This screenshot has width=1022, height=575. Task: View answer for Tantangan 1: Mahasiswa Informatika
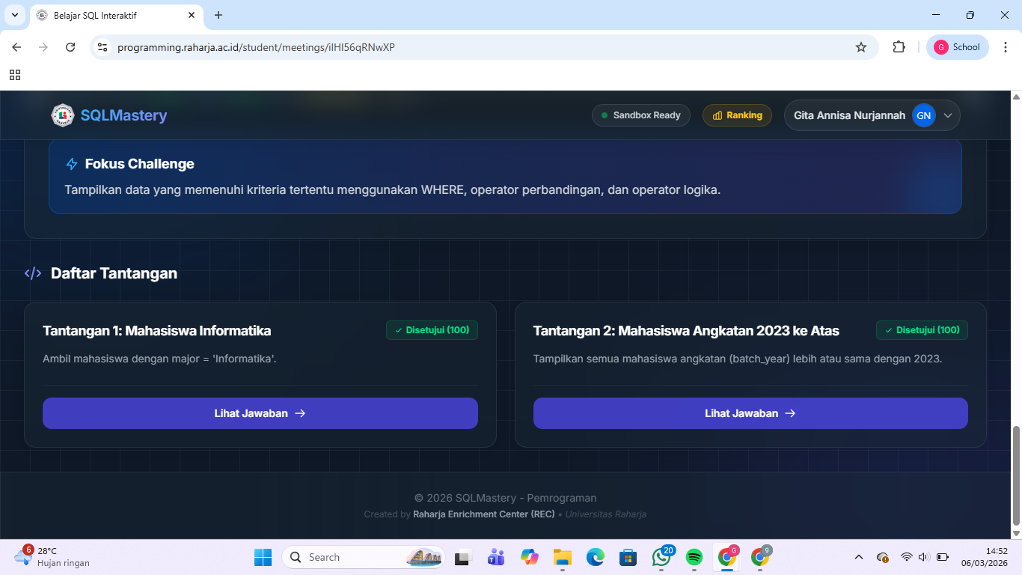pyautogui.click(x=260, y=413)
